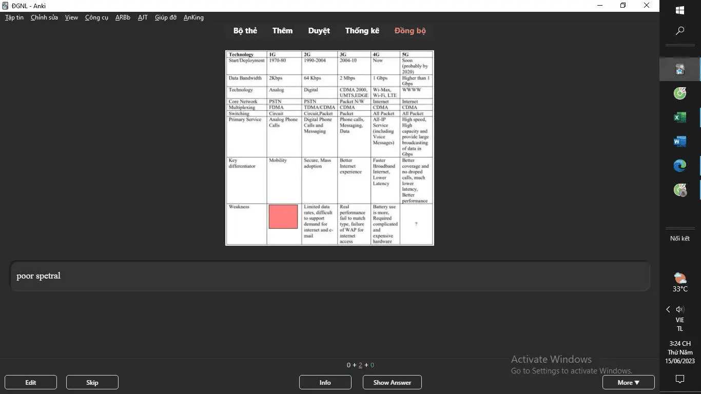
Task: Expand the hidden system tray icons chevron
Action: tap(668, 309)
